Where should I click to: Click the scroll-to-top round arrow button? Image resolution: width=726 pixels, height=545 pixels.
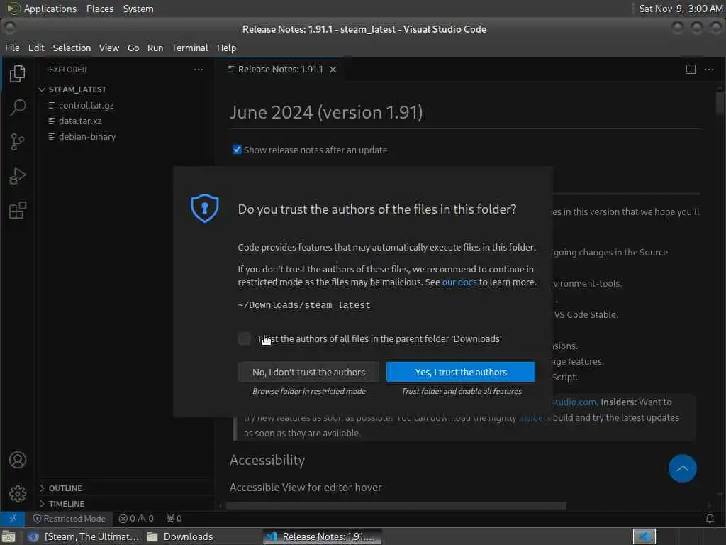pyautogui.click(x=683, y=468)
